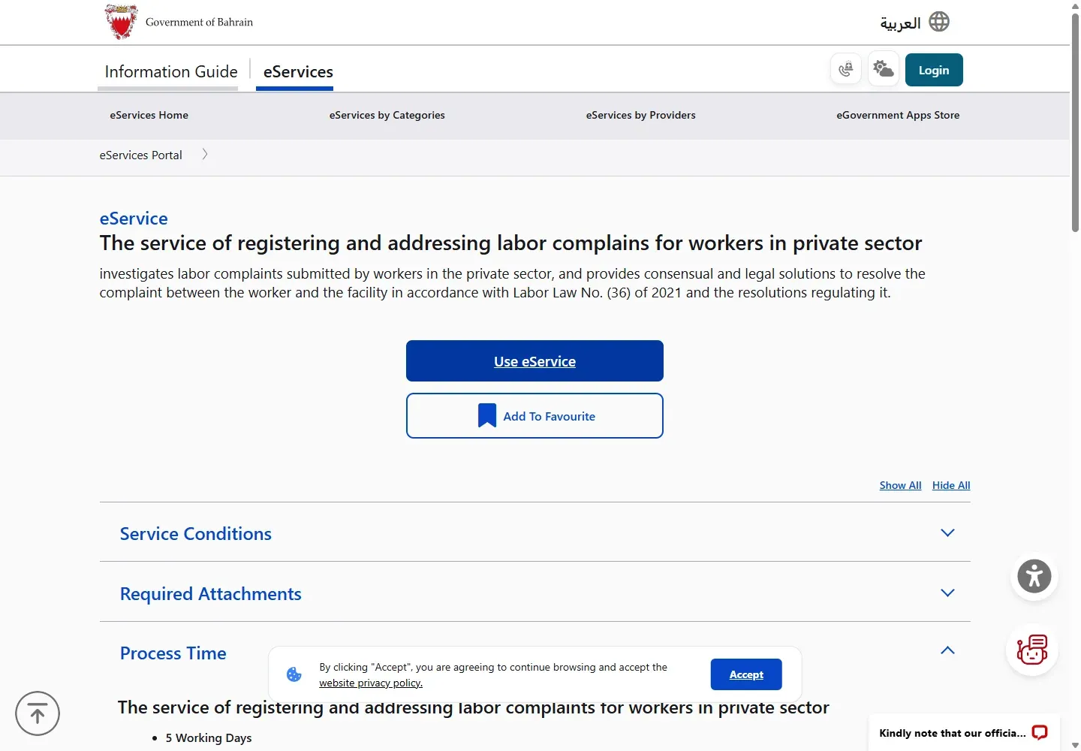
Task: Open the red chat bubble icon
Action: (x=1040, y=732)
